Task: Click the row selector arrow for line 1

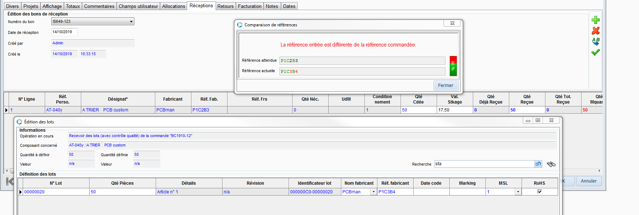Action: 6,110
